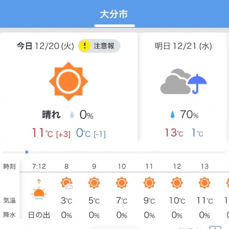Tap the blue dot on the hourly timeline slider
The height and width of the screenshot is (229, 229).
27,152
